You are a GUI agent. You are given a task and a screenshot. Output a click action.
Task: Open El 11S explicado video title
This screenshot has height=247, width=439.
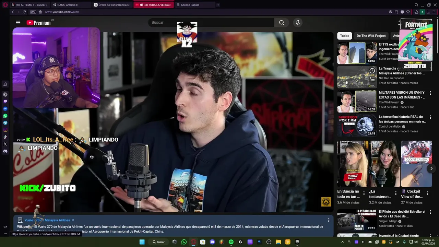(x=389, y=47)
